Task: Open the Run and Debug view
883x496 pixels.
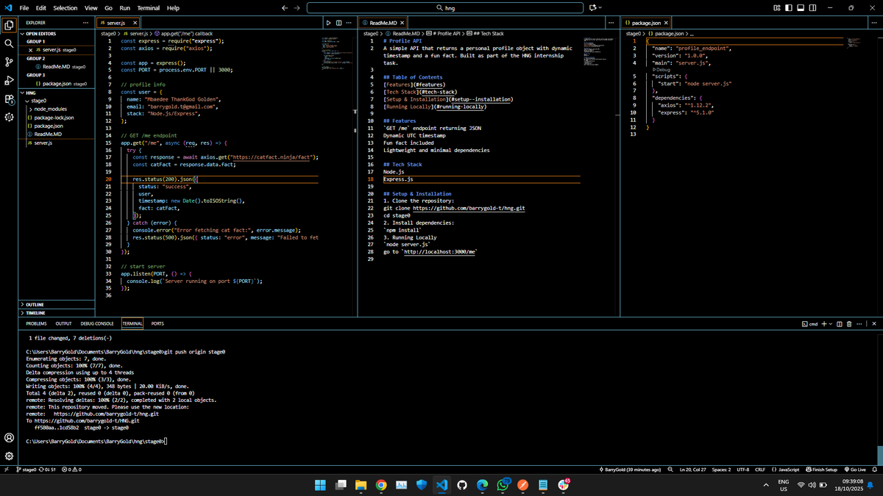Action: click(8, 81)
